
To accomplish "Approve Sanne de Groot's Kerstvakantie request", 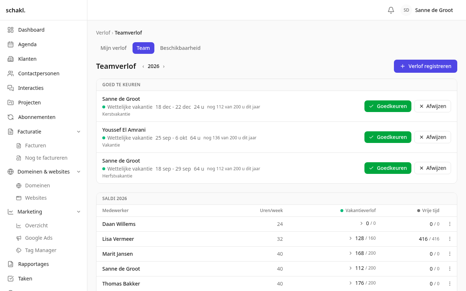I will (x=388, y=106).
